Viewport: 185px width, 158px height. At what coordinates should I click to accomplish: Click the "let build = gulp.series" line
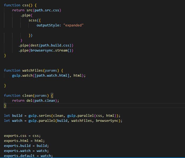click(62, 116)
